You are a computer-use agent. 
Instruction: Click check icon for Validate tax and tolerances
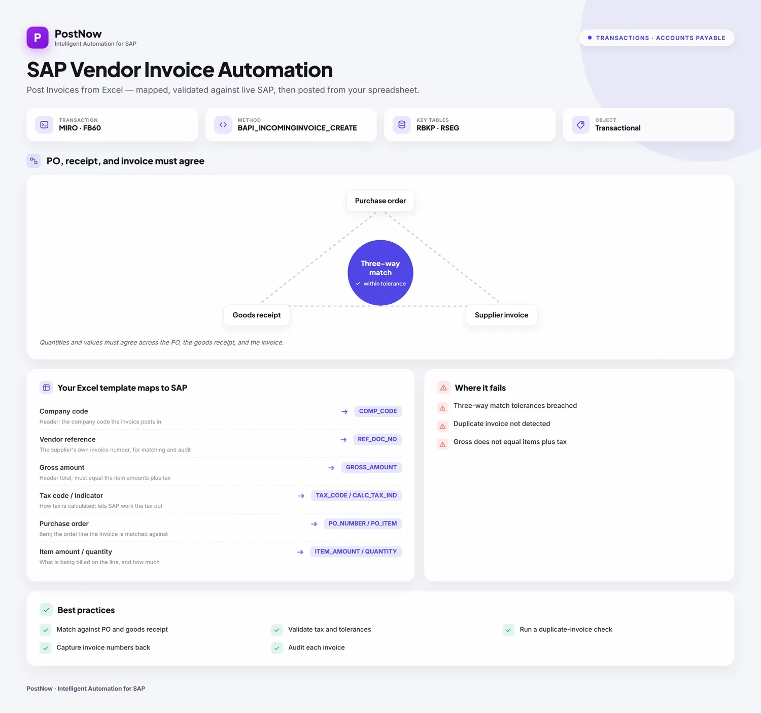277,630
